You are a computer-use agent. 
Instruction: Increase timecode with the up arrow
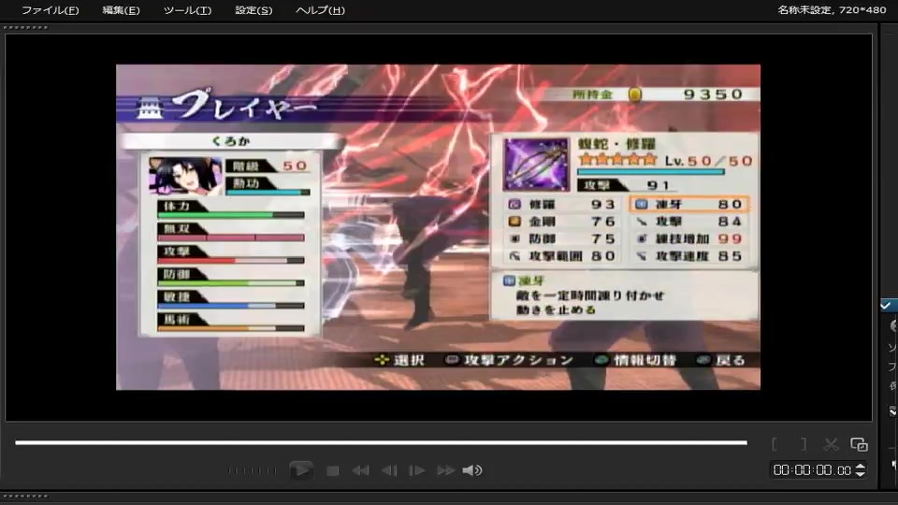[x=861, y=467]
